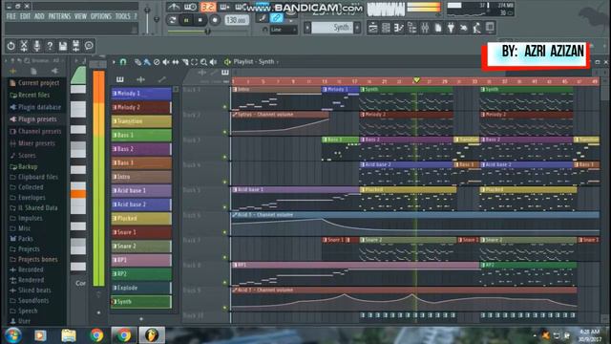This screenshot has width=611, height=344.
Task: Pause playback with the pause button
Action: 186,20
